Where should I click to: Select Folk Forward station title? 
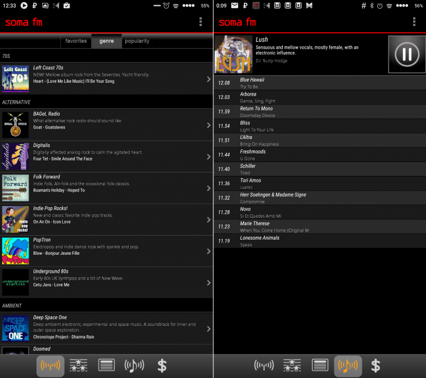click(x=46, y=177)
